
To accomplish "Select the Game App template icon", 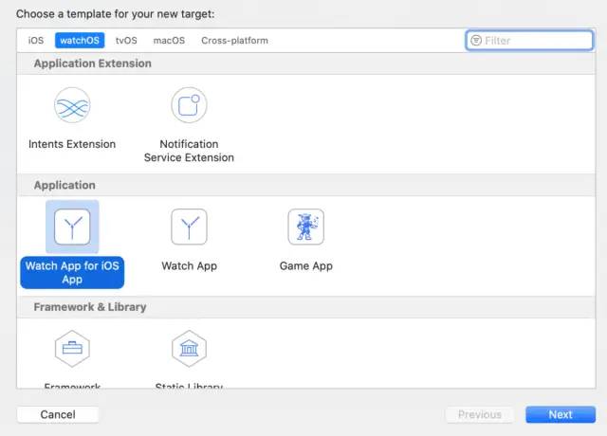I will click(x=305, y=227).
